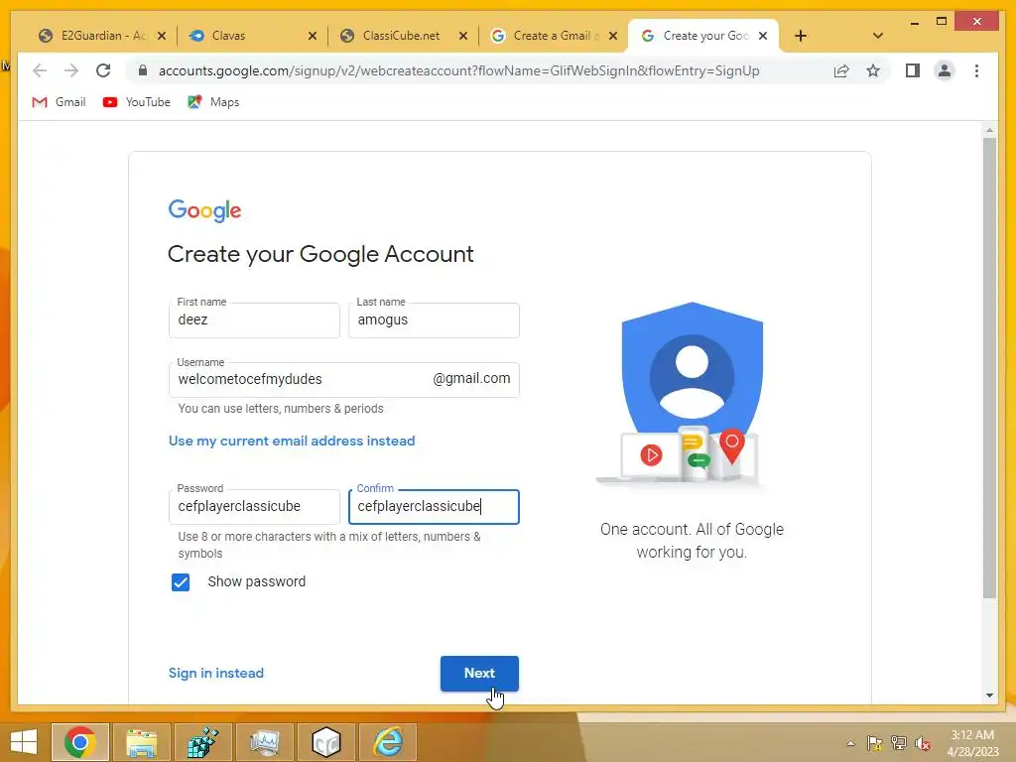Uncheck the Show password checkbox
The image size is (1016, 762).
tap(181, 581)
